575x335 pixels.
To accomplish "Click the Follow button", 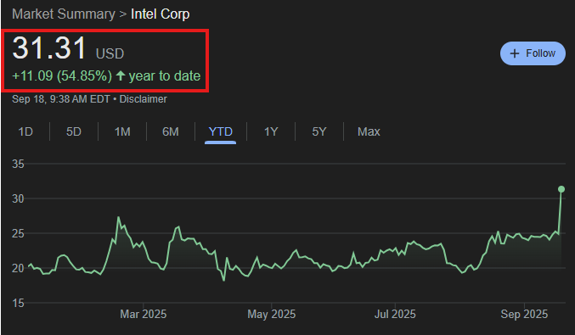I will click(x=533, y=53).
